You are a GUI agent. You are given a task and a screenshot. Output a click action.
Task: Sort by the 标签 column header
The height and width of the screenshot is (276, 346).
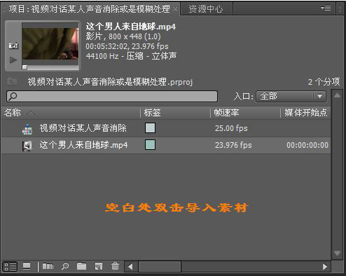(152, 113)
